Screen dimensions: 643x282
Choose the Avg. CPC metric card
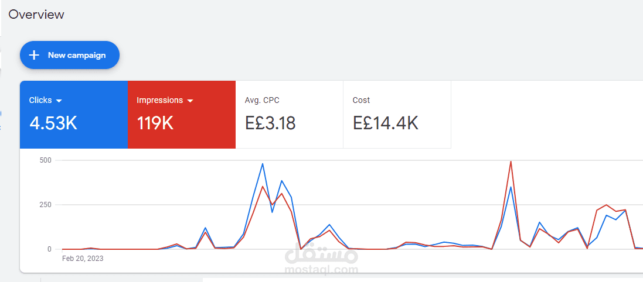tap(289, 115)
